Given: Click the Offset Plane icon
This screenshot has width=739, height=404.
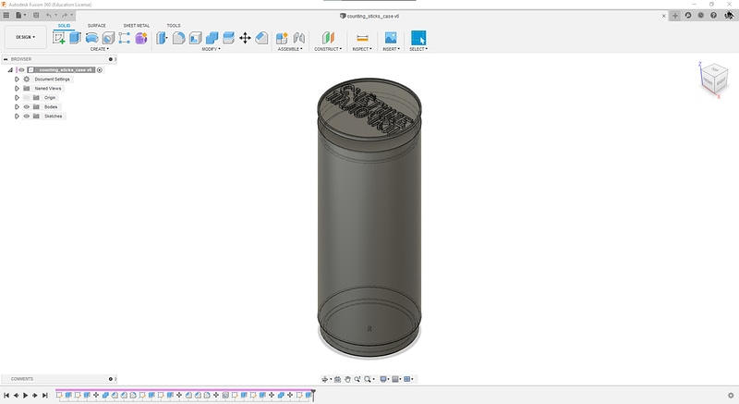Looking at the screenshot, I should [328, 38].
